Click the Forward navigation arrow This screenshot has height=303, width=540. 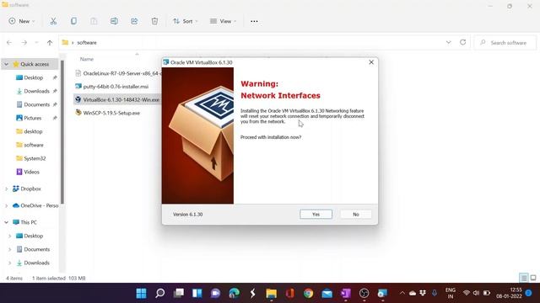(x=24, y=43)
